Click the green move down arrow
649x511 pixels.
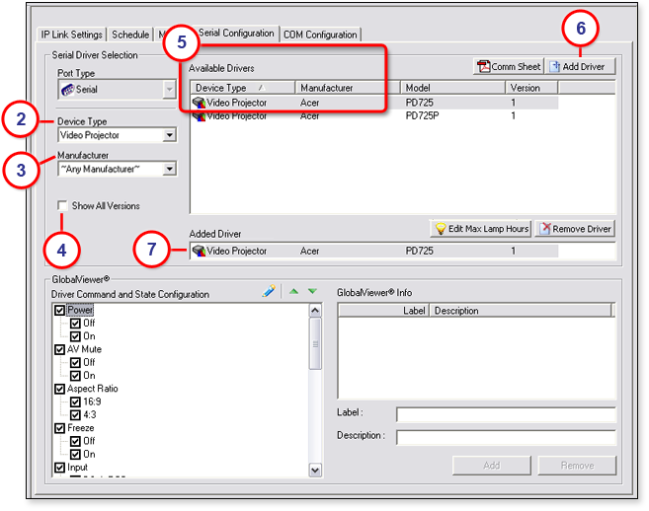click(x=312, y=292)
